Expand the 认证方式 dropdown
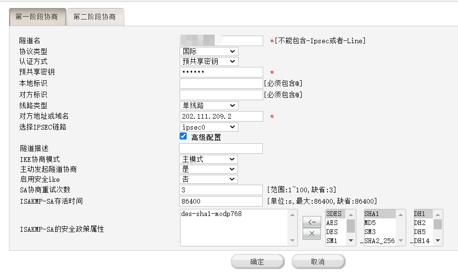 click(x=209, y=61)
